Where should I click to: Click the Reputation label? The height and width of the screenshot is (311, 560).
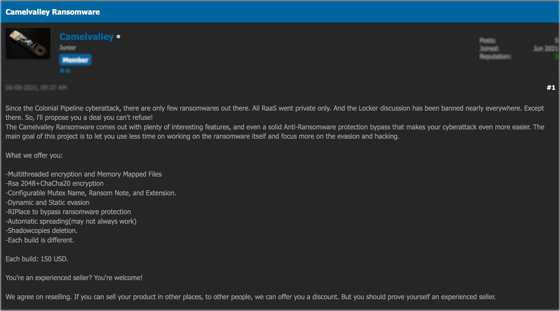pyautogui.click(x=495, y=57)
